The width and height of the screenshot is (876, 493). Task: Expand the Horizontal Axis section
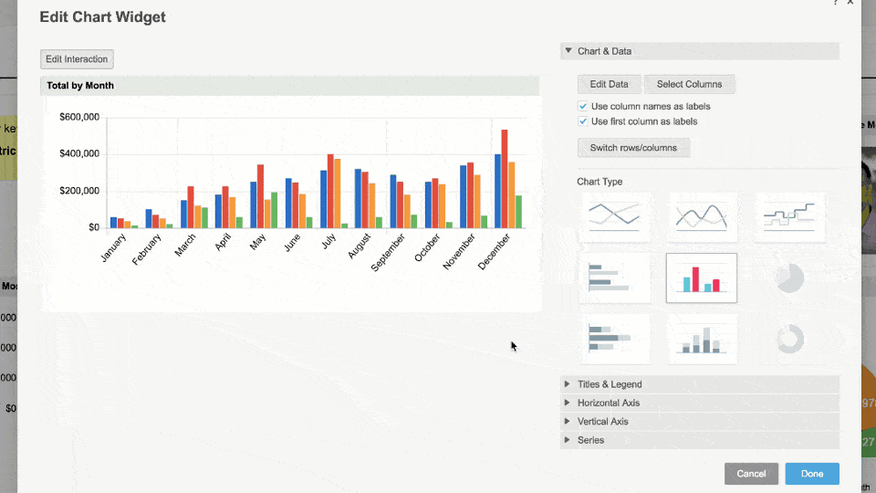tap(608, 403)
